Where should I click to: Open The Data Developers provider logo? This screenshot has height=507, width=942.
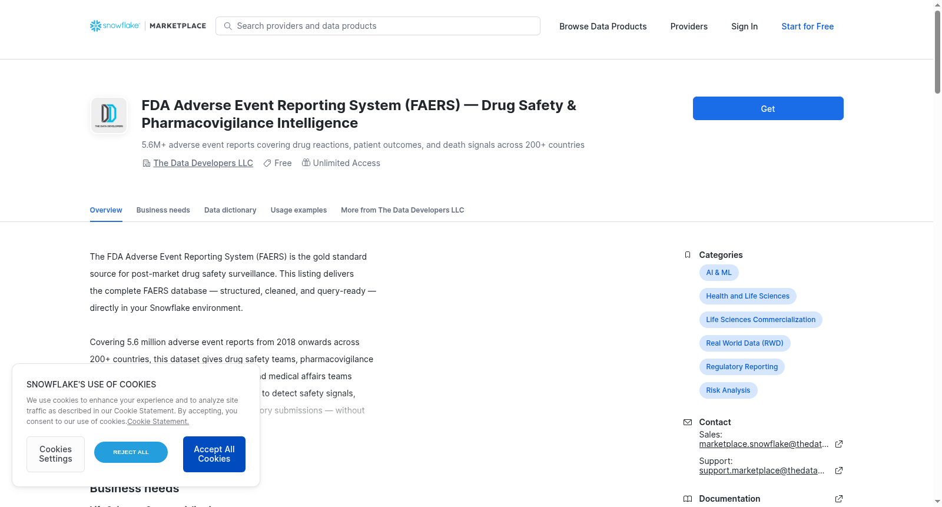pos(109,115)
